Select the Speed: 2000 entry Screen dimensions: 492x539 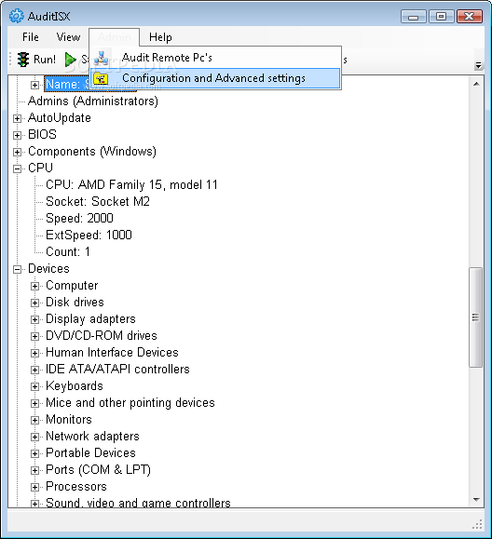coord(79,218)
